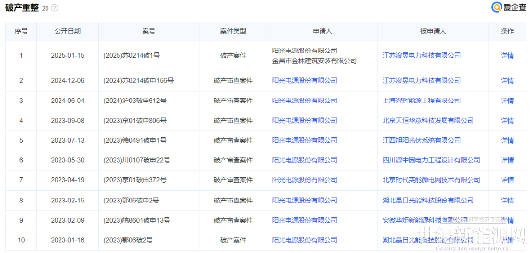Open respondent 江西旭阳光伏系统有限公司
Image resolution: width=531 pixels, height=253 pixels.
point(421,140)
